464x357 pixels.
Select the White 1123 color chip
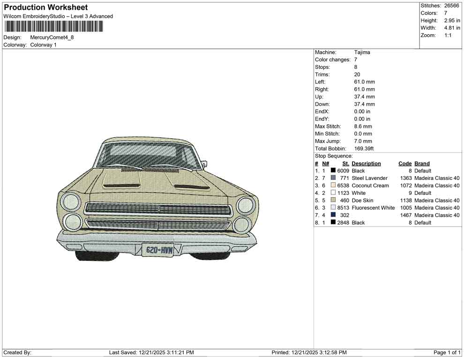[335, 193]
